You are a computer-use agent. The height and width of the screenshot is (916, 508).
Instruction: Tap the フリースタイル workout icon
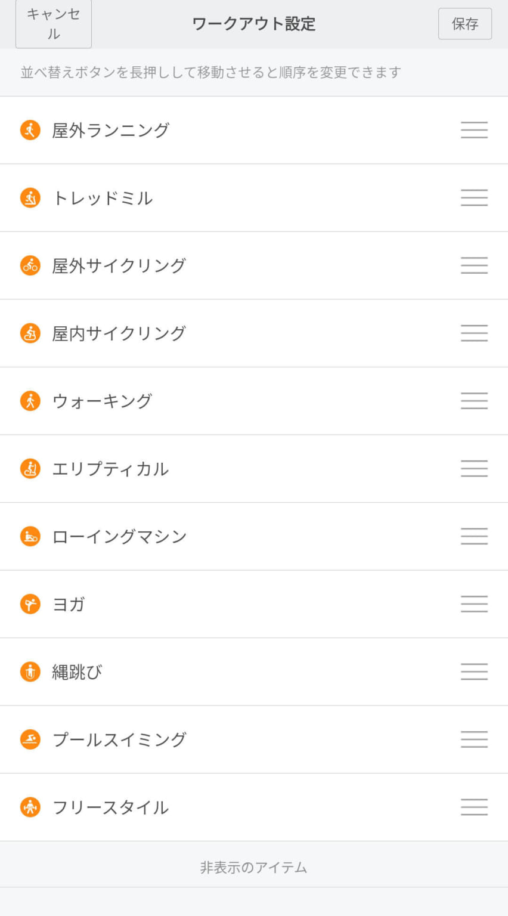coord(30,807)
